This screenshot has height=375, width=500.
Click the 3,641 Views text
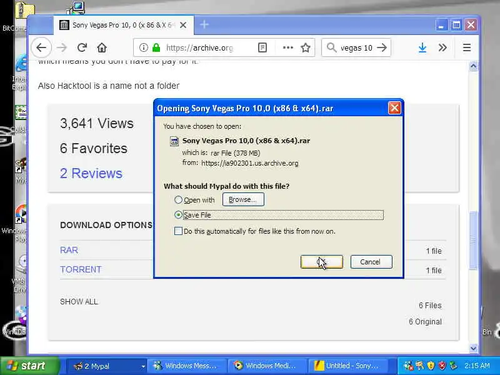97,124
